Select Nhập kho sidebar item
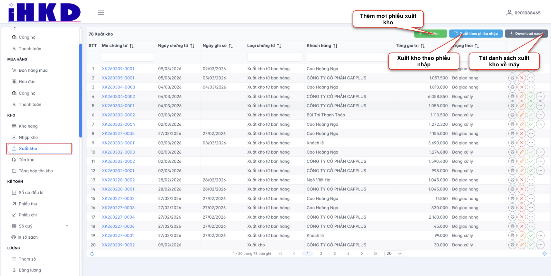This screenshot has height=276, width=551. [28, 137]
